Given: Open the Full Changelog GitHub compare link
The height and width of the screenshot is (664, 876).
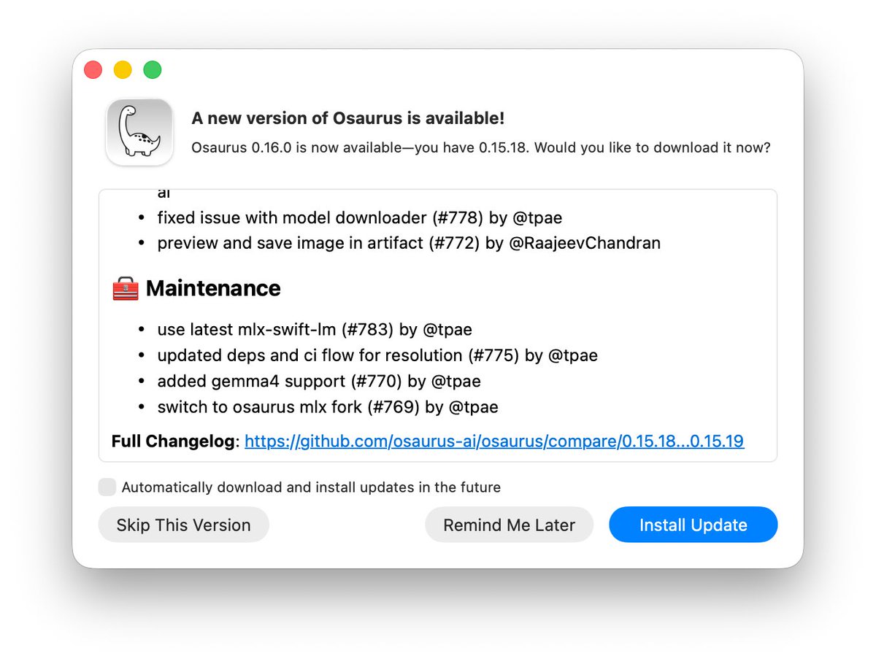Looking at the screenshot, I should (x=494, y=441).
